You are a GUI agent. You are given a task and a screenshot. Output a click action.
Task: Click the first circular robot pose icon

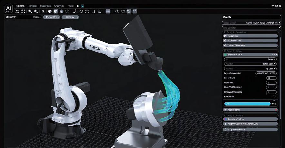[x=117, y=12]
